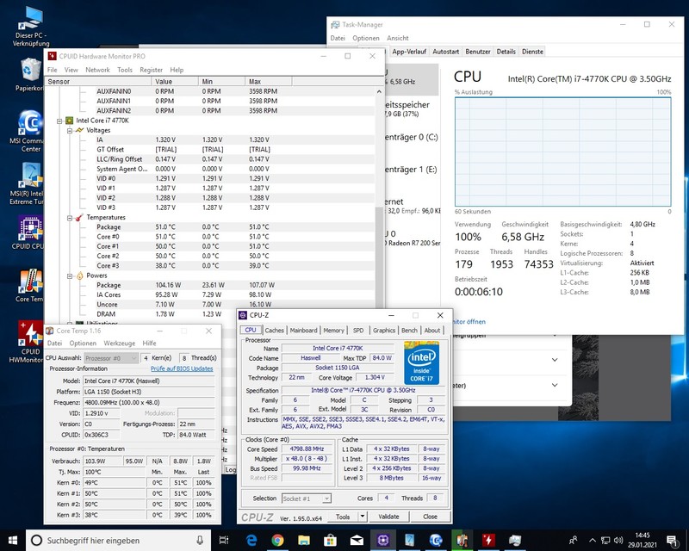Open Papierkorb recycle bin icon

(30, 75)
